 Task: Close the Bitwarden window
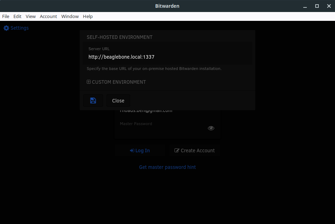click(x=329, y=6)
